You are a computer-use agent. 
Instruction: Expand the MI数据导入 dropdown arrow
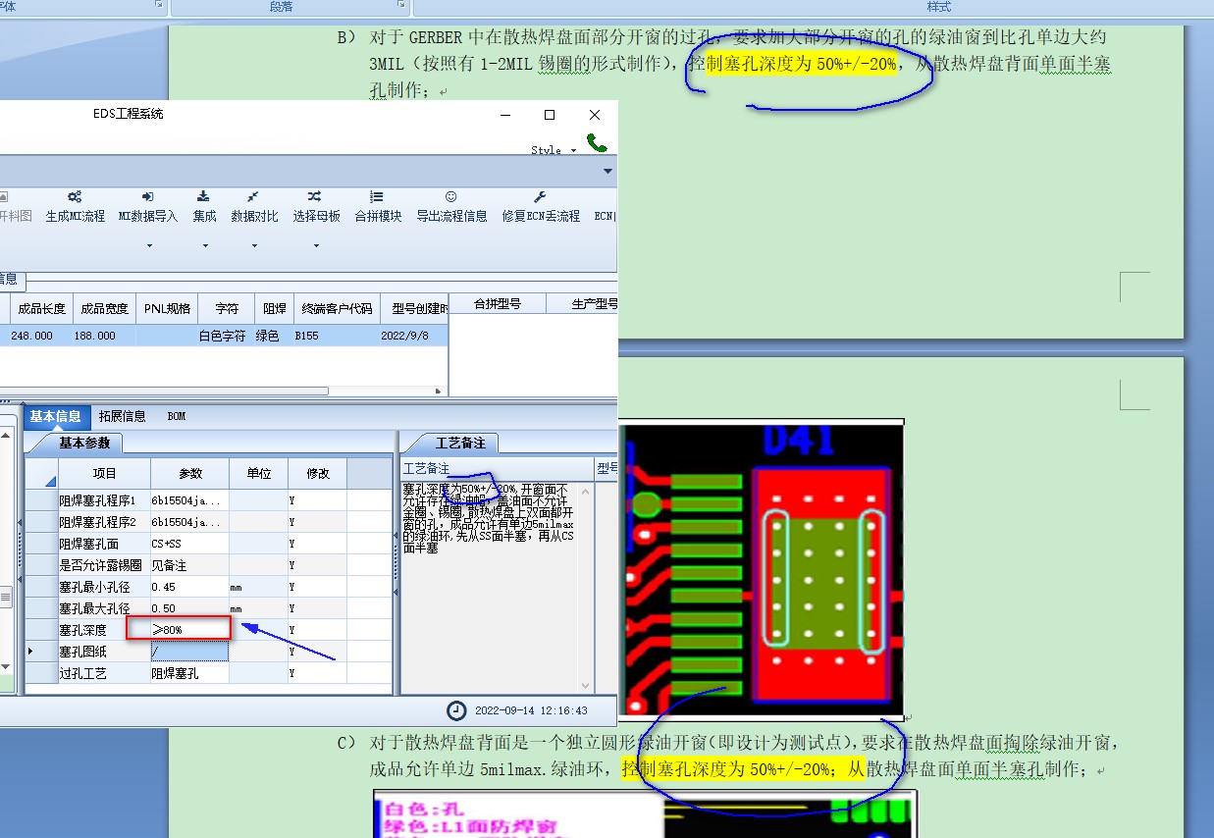point(149,245)
